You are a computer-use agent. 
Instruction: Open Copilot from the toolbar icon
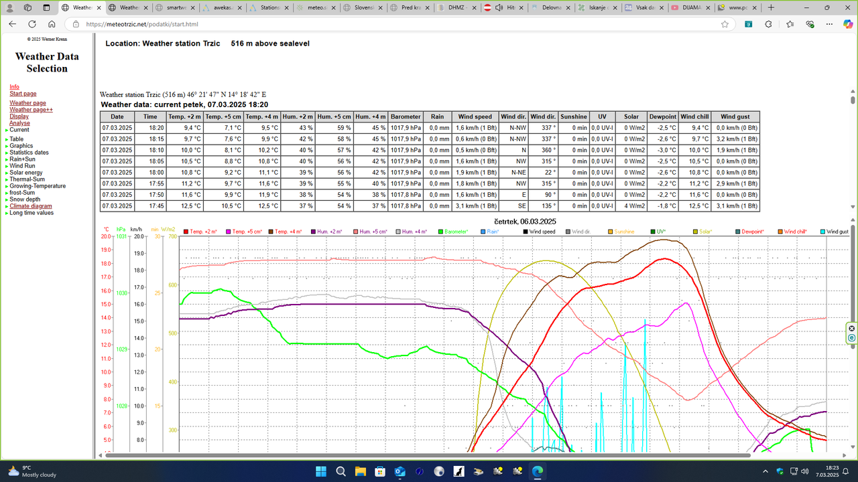848,24
